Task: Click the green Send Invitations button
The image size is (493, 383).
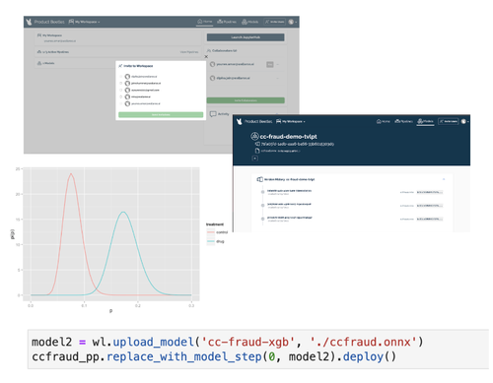Action: tap(161, 114)
